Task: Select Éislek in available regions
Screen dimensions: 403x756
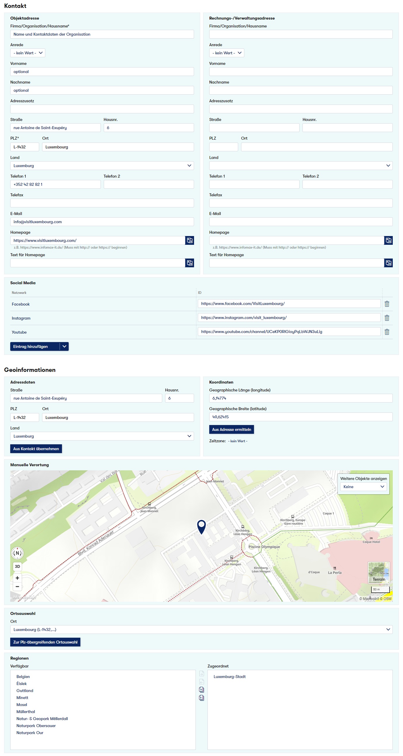Action: coord(21,684)
